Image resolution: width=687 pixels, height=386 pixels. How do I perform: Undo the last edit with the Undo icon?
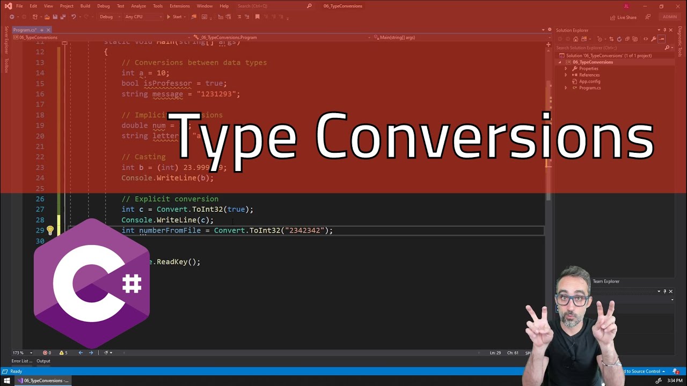74,17
